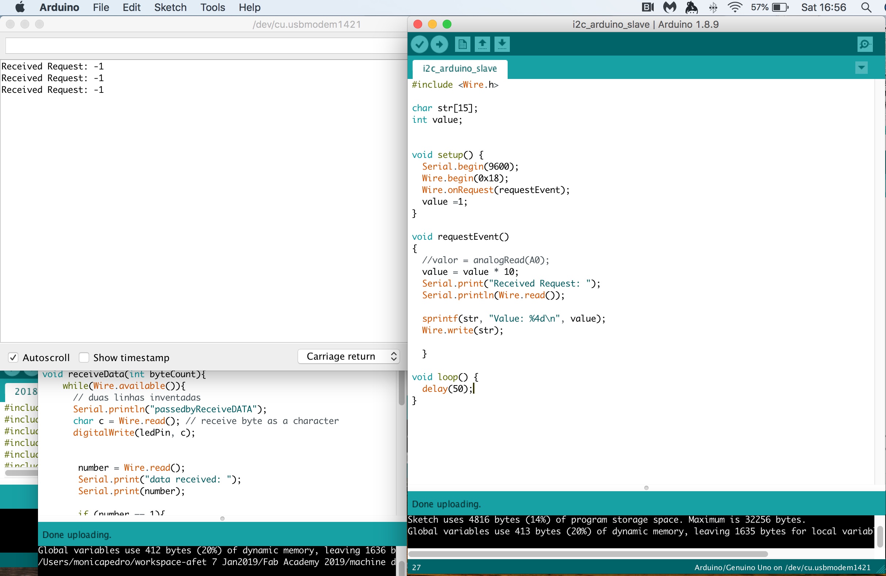Open the tab options dropdown arrow
This screenshot has width=886, height=576.
point(862,68)
